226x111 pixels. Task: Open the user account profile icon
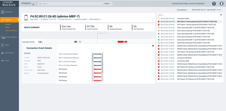coord(221,4)
